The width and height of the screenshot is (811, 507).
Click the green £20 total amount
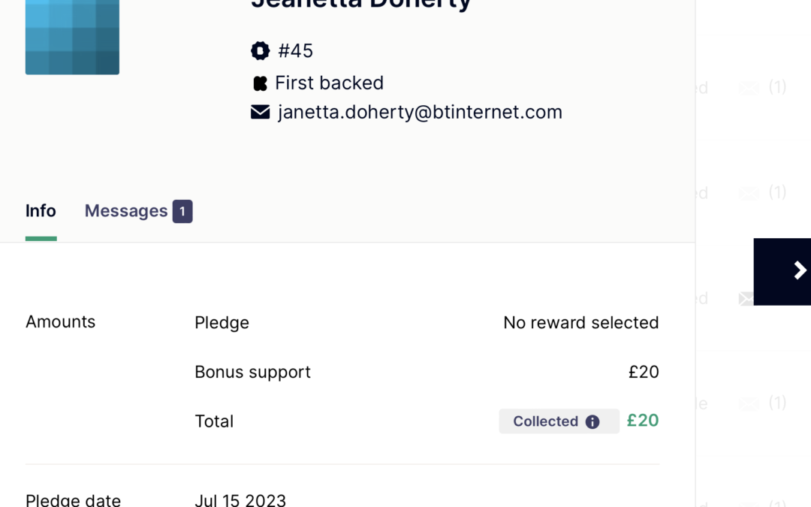point(643,421)
